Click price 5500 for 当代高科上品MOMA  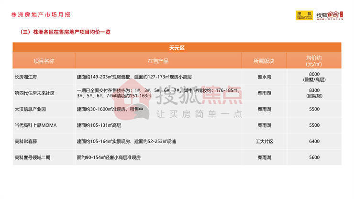tap(314, 125)
